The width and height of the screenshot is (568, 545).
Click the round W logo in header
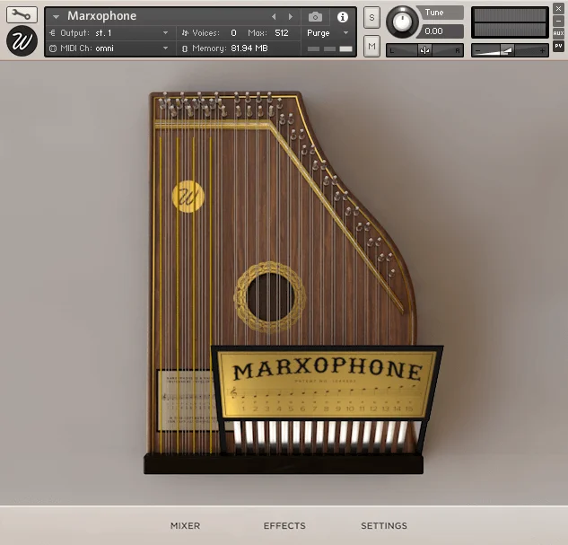[22, 41]
